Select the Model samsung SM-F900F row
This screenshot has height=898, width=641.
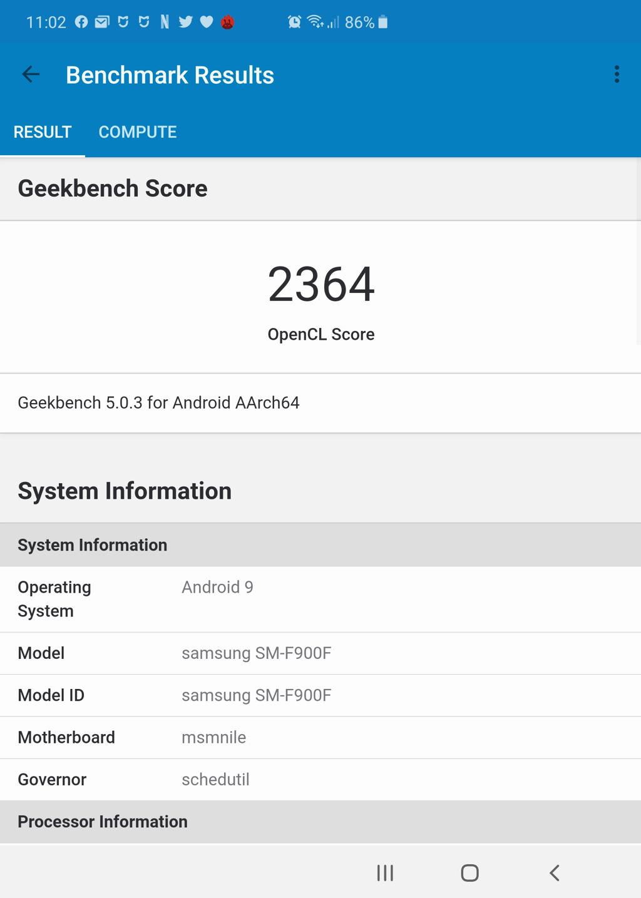pyautogui.click(x=320, y=653)
